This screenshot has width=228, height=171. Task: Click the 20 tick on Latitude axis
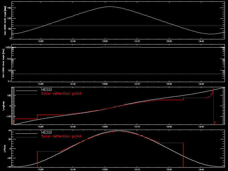click(10, 139)
